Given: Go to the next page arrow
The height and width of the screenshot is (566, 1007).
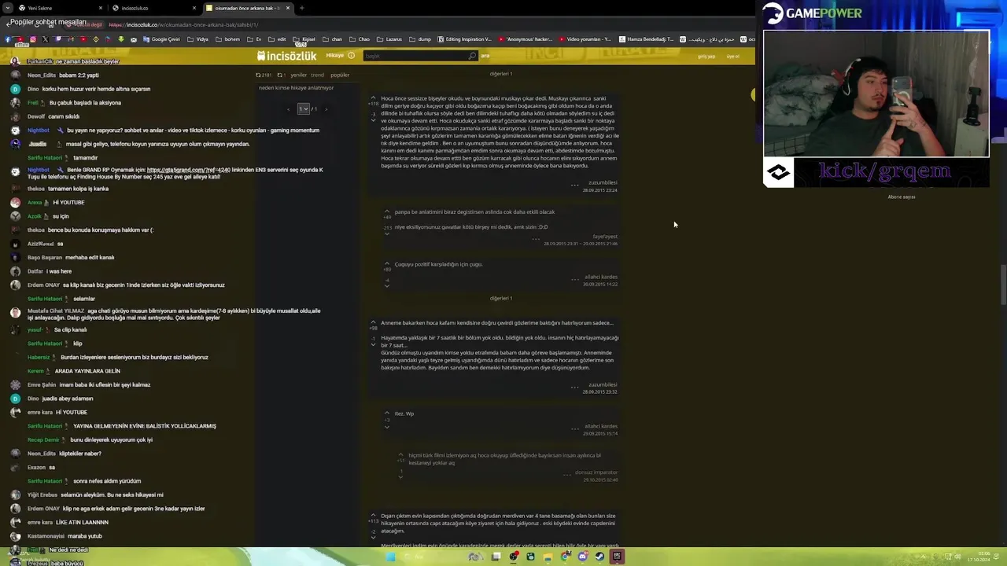Looking at the screenshot, I should (326, 109).
